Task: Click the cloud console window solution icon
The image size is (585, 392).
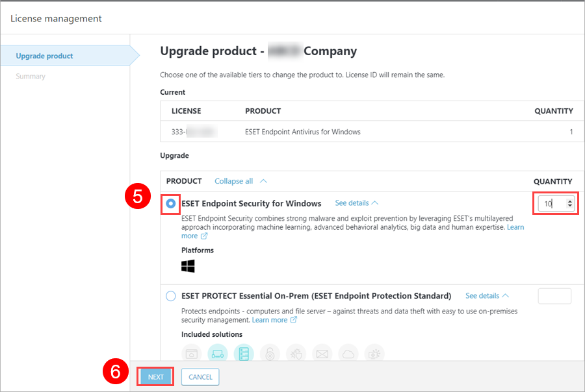Action: point(191,354)
